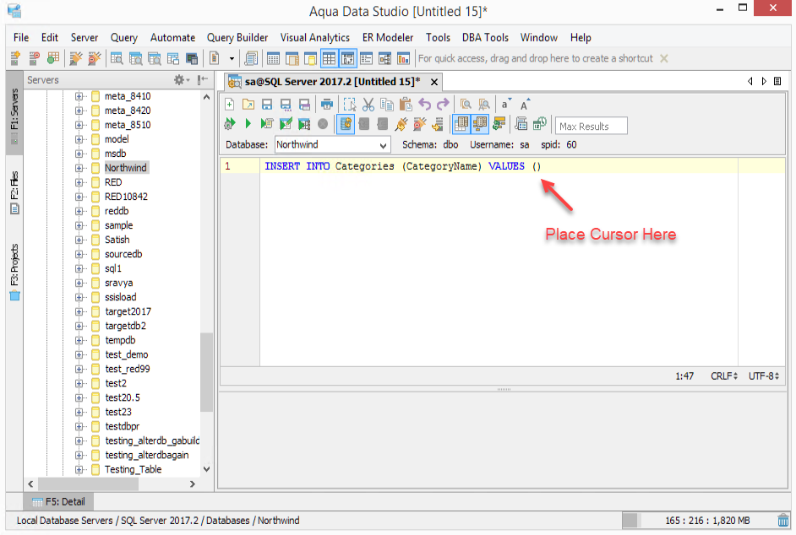The image size is (796, 535).
Task: Expand the model database node
Action: [79, 139]
